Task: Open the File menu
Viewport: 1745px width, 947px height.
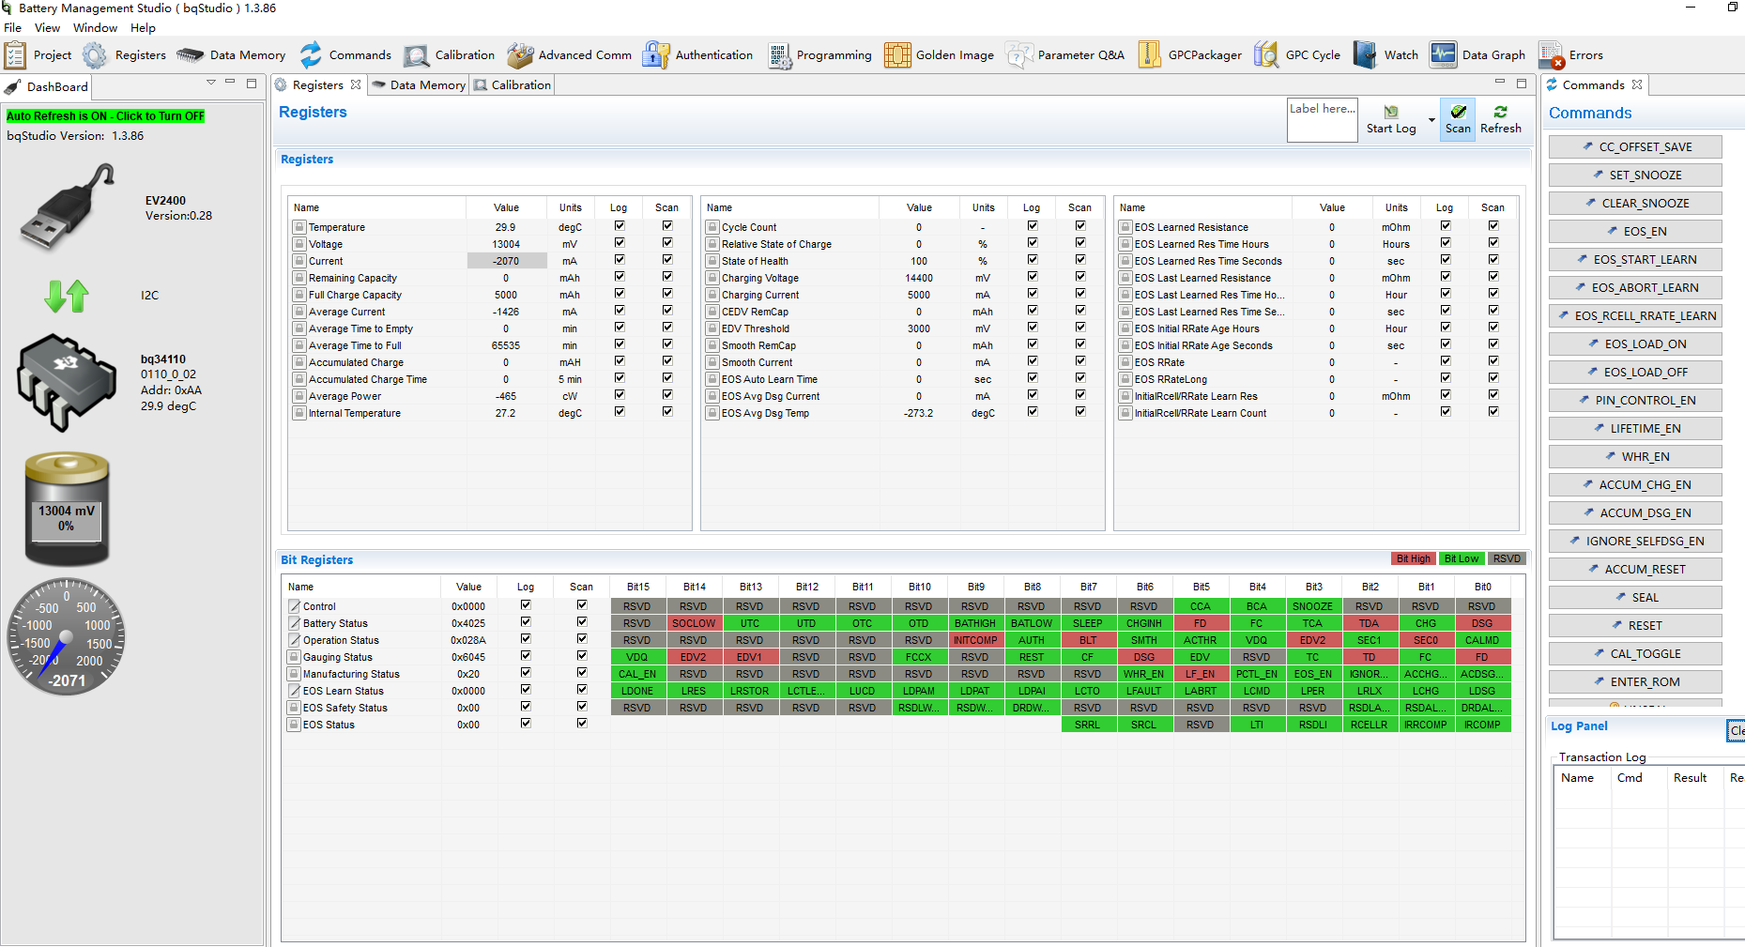Action: [13, 28]
